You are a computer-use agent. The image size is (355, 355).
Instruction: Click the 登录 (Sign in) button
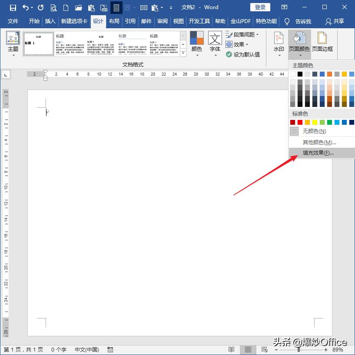(260, 7)
